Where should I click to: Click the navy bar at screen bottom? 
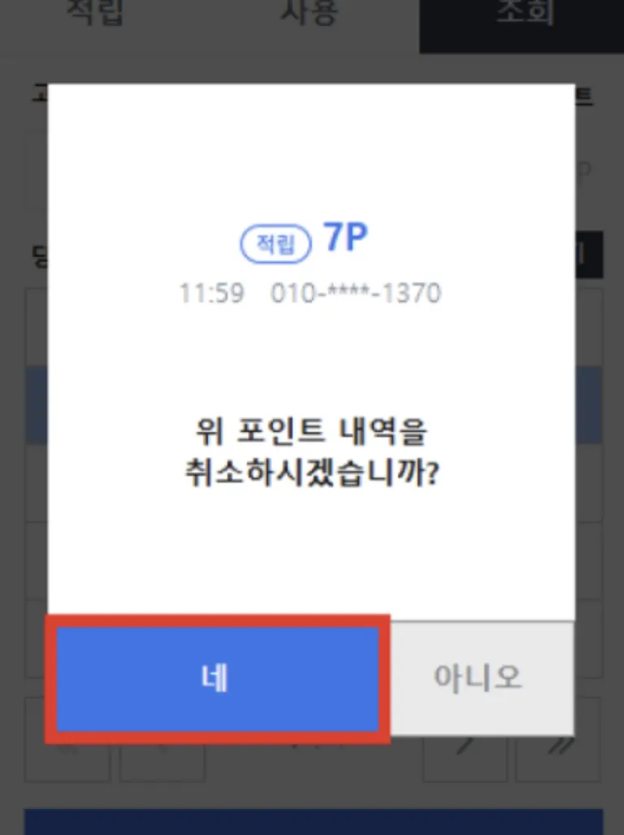click(x=314, y=822)
